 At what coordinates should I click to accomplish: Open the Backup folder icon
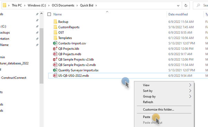(x=55, y=22)
